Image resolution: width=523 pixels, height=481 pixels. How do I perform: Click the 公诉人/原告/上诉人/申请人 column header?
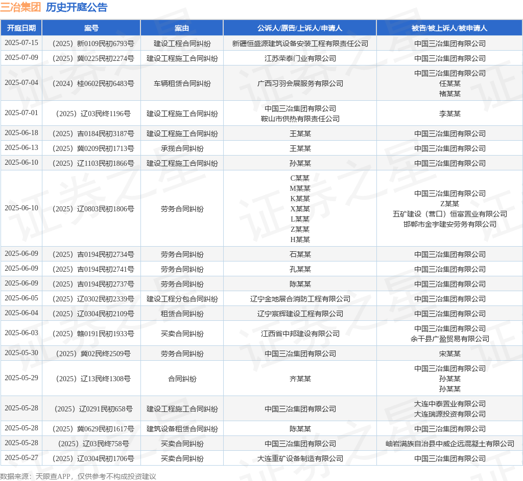[x=300, y=28]
